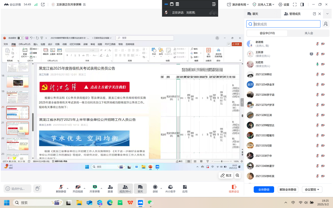Click the 全体静音 mute all button

[264, 189]
